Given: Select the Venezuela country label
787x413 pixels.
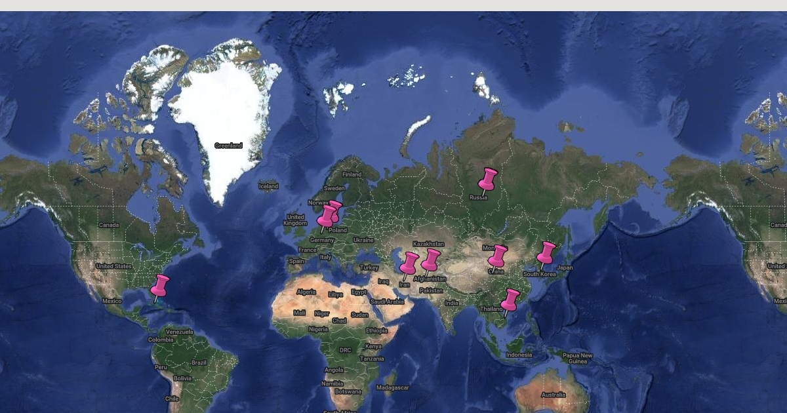Looking at the screenshot, I should coord(180,332).
